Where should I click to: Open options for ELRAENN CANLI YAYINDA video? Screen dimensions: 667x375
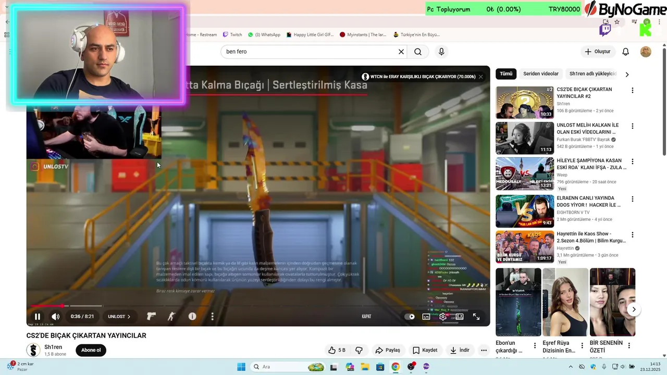pyautogui.click(x=633, y=199)
